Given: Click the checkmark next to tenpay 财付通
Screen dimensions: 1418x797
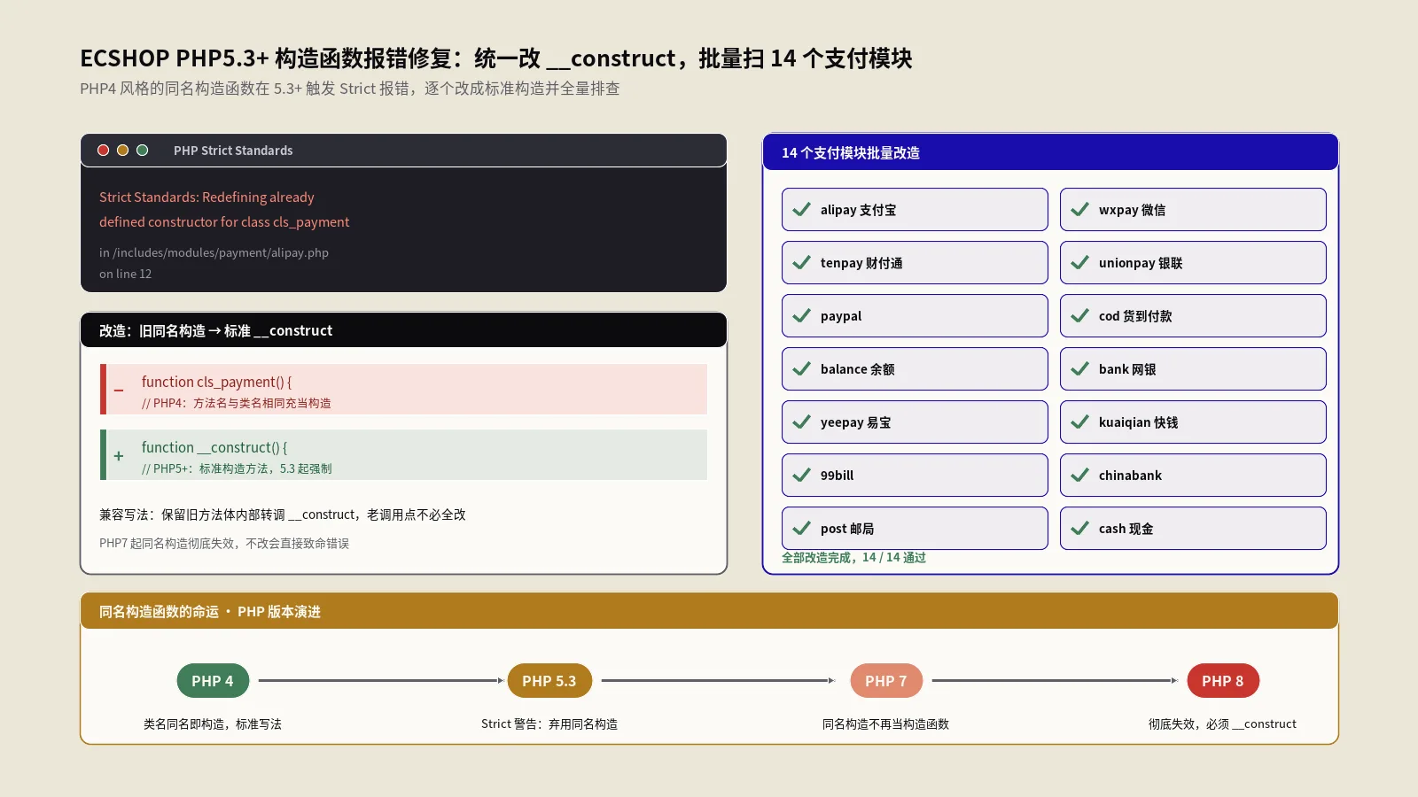Looking at the screenshot, I should [x=801, y=263].
